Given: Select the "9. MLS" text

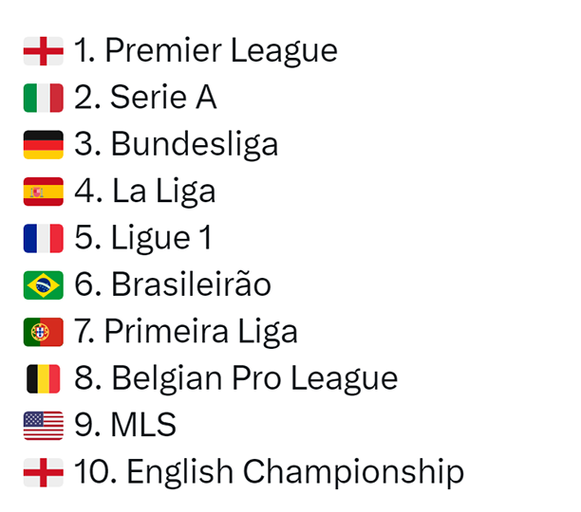Looking at the screenshot, I should coord(125,425).
